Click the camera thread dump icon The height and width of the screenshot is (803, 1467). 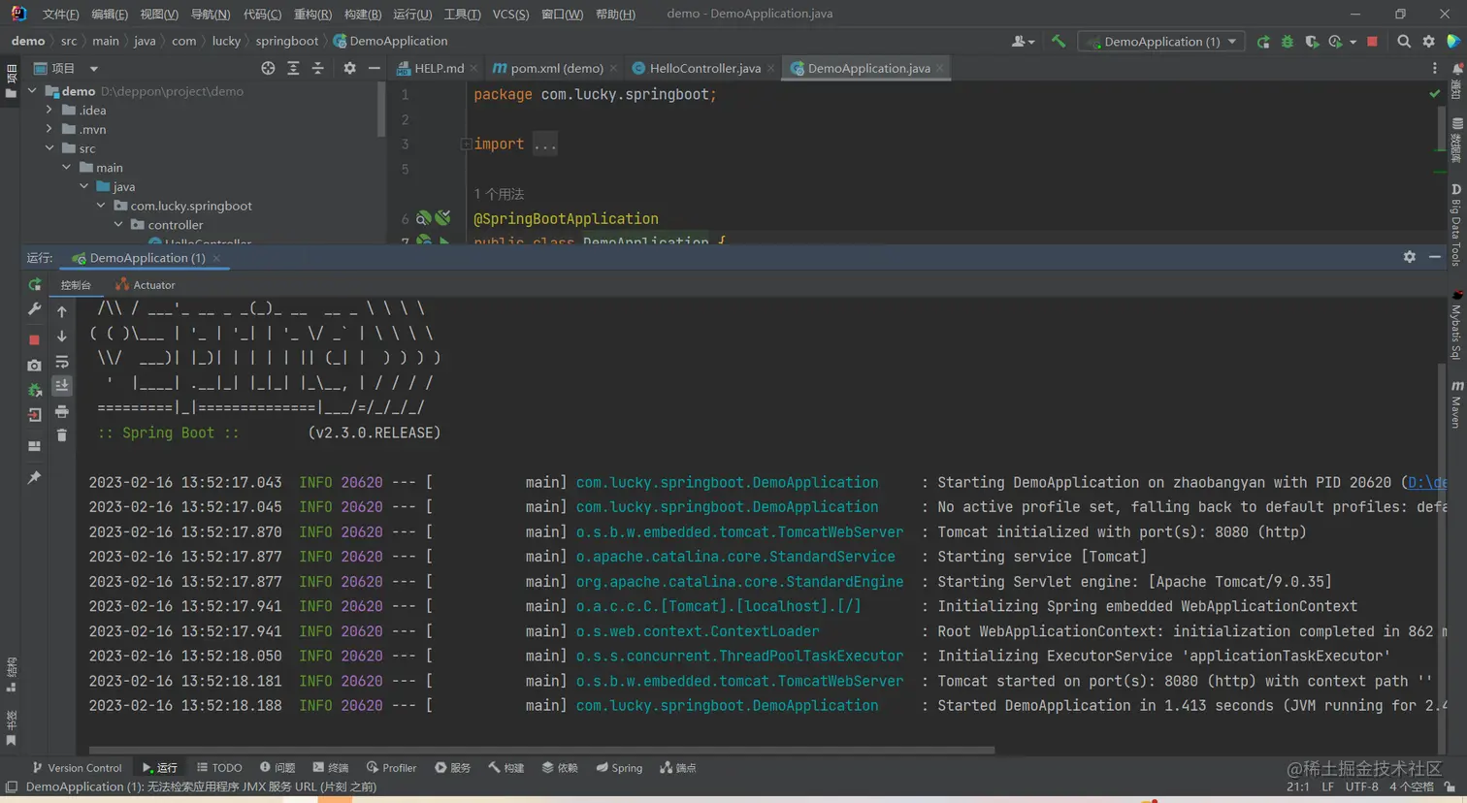coord(34,366)
